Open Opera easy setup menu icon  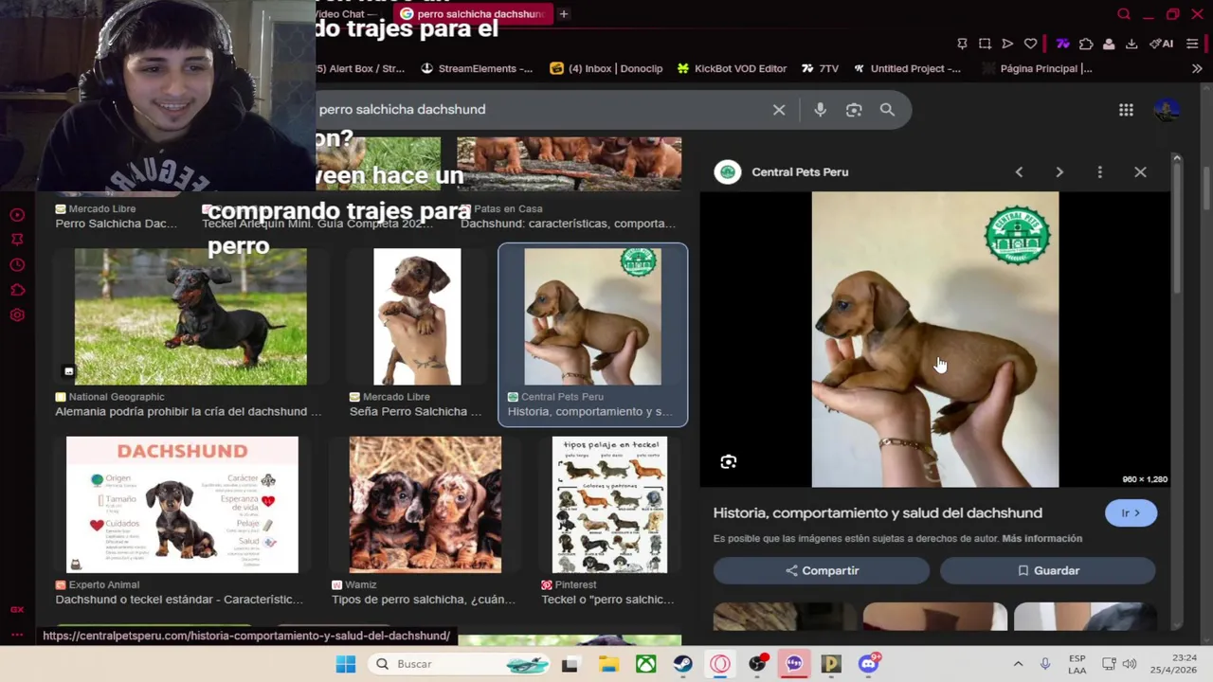pyautogui.click(x=1192, y=44)
